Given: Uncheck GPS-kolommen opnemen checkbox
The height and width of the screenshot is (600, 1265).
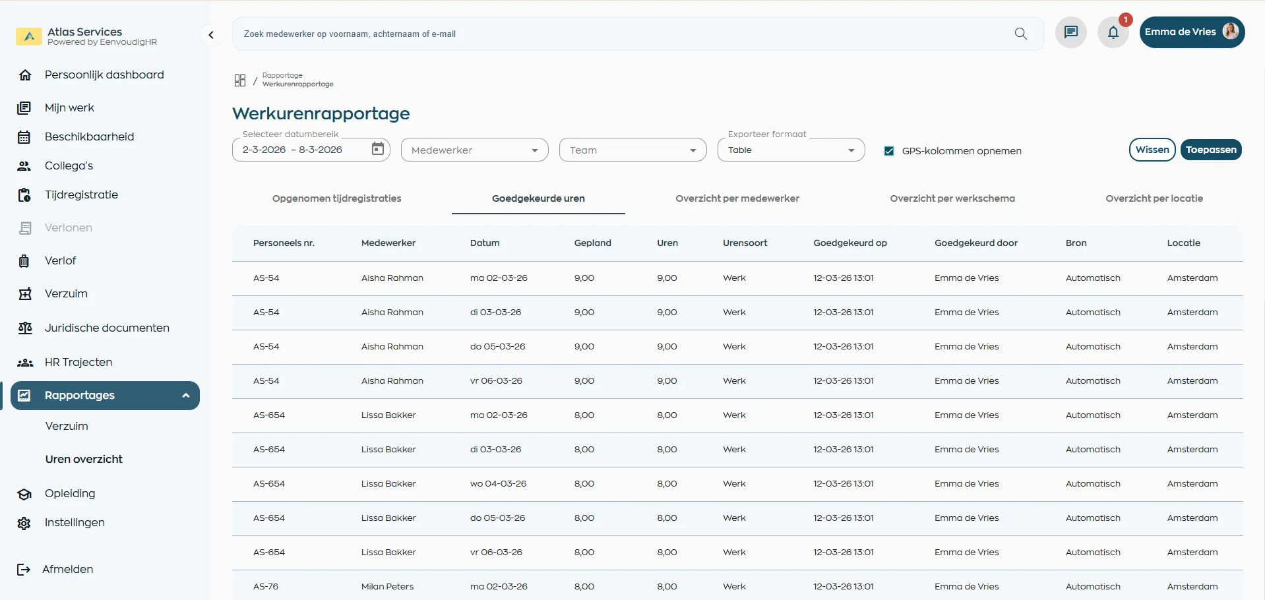Looking at the screenshot, I should (x=889, y=151).
